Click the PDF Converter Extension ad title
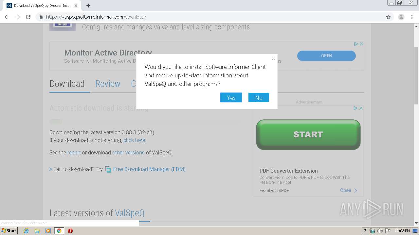 289,171
